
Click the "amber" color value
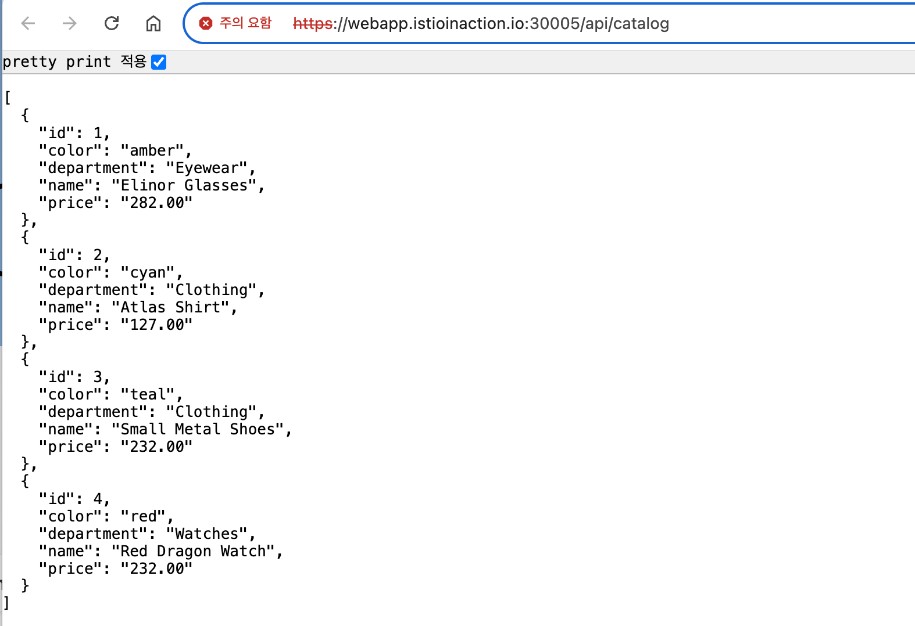click(152, 150)
